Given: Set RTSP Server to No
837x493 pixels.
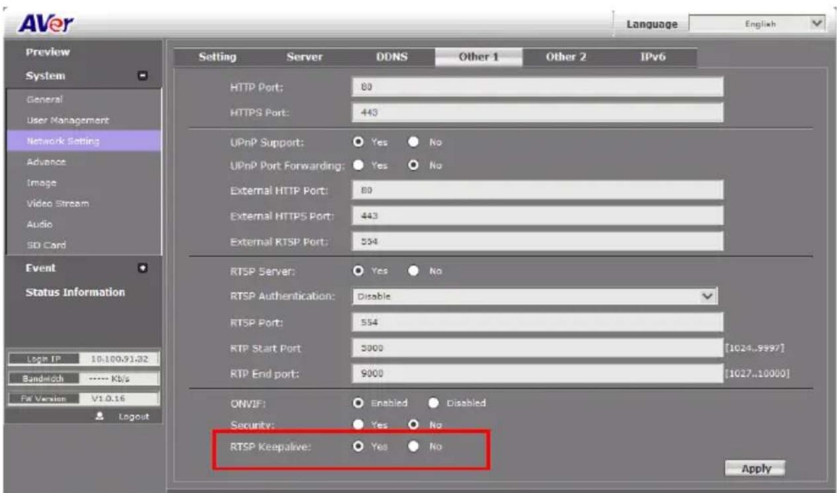Looking at the screenshot, I should coord(414,271).
